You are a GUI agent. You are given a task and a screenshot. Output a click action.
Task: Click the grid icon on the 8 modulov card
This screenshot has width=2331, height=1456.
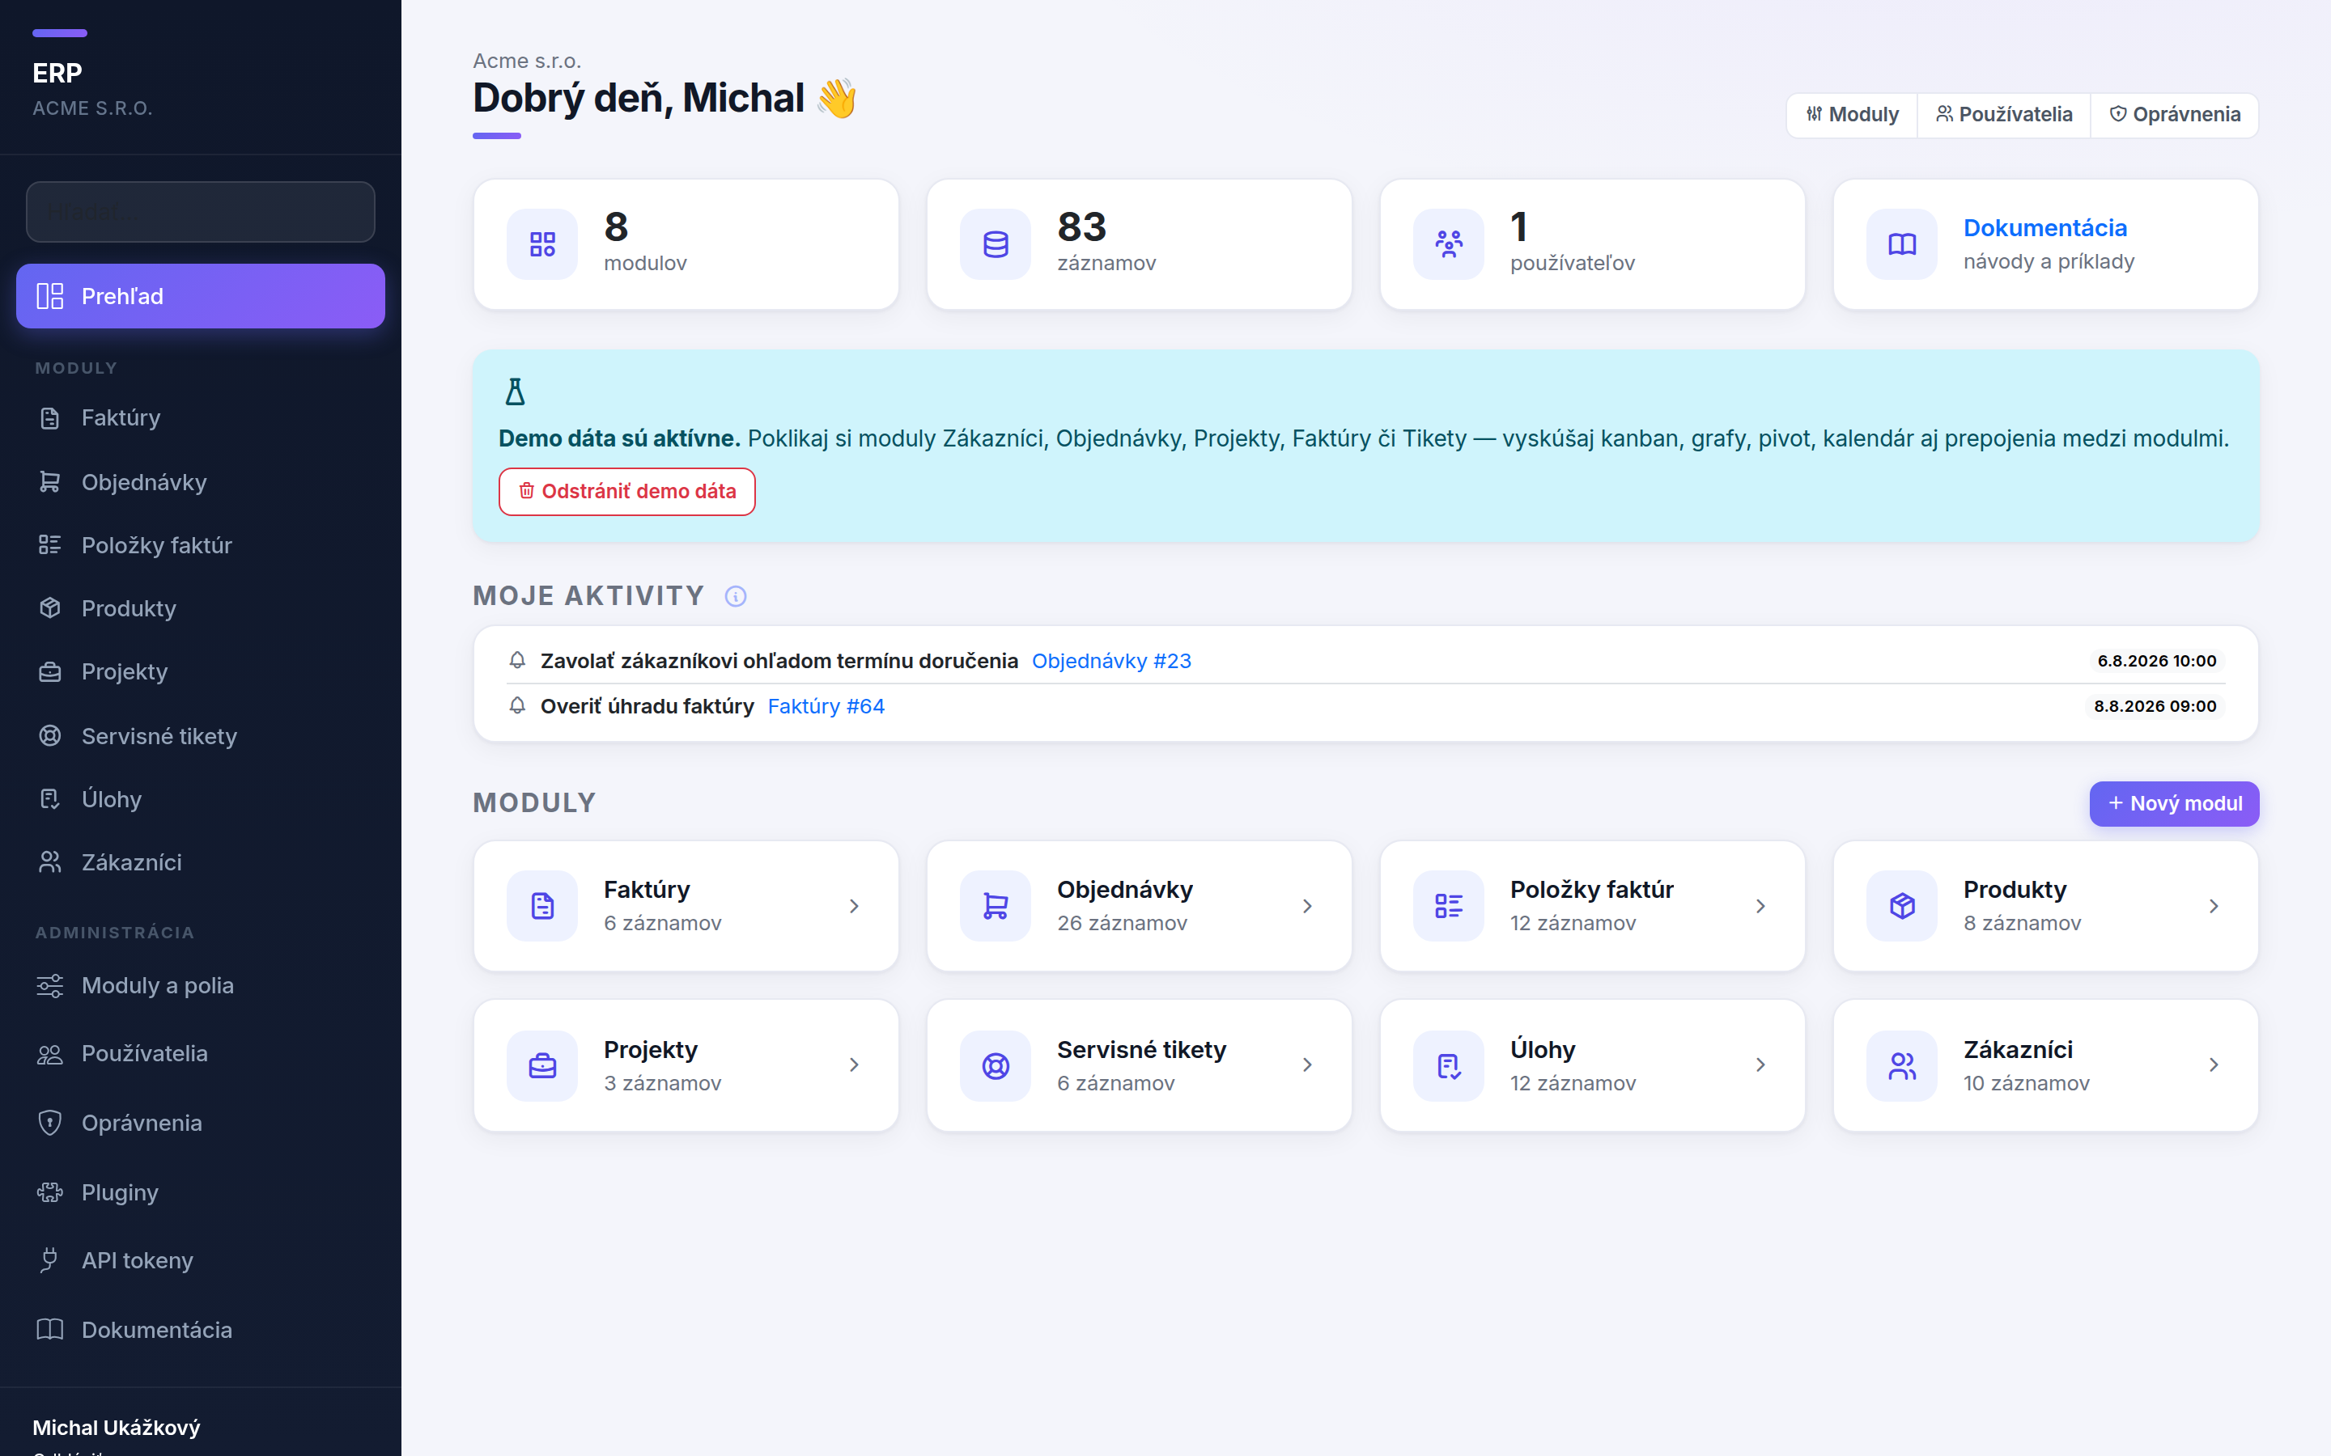542,244
